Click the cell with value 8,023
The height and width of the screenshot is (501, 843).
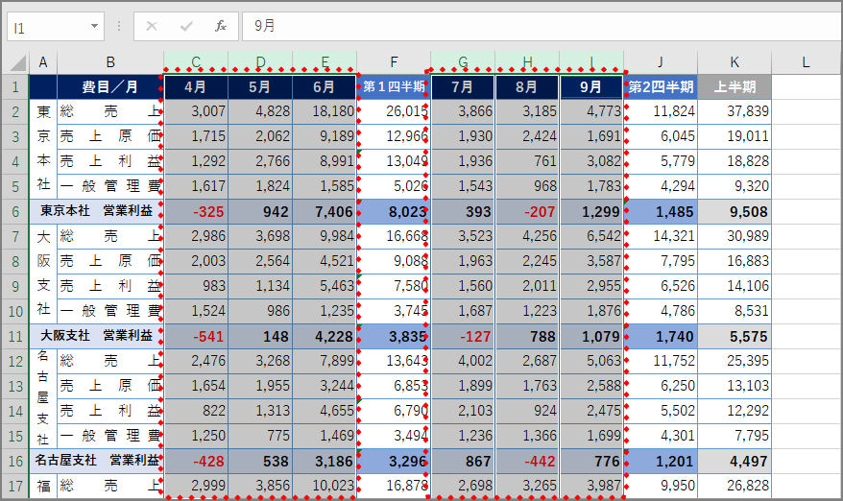(x=394, y=212)
